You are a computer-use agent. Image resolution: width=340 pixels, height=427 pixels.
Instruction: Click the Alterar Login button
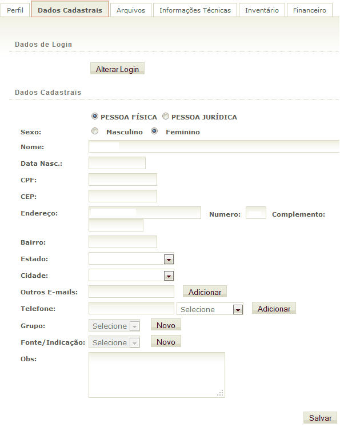(117, 69)
